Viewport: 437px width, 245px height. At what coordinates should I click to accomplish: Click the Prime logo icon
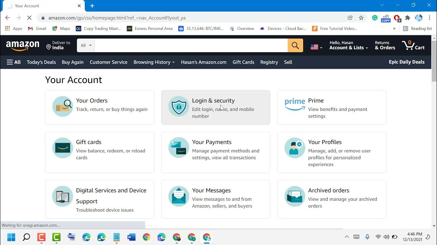(295, 104)
